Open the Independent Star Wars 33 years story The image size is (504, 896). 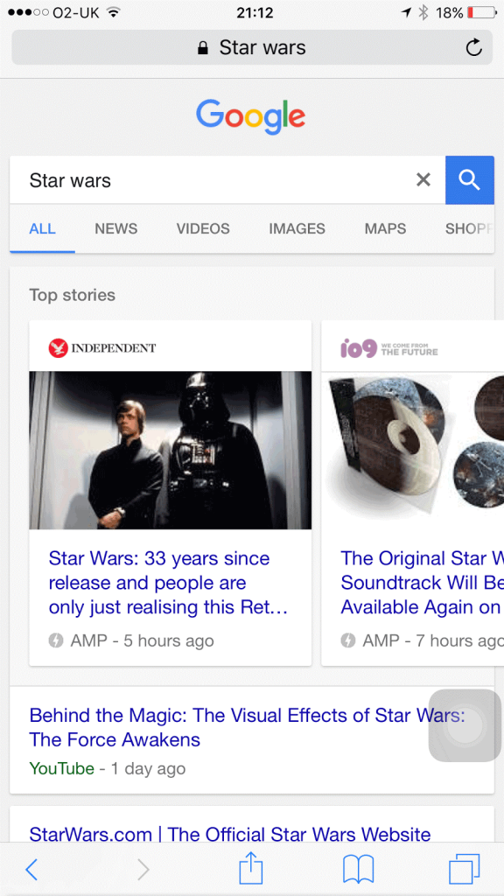167,583
